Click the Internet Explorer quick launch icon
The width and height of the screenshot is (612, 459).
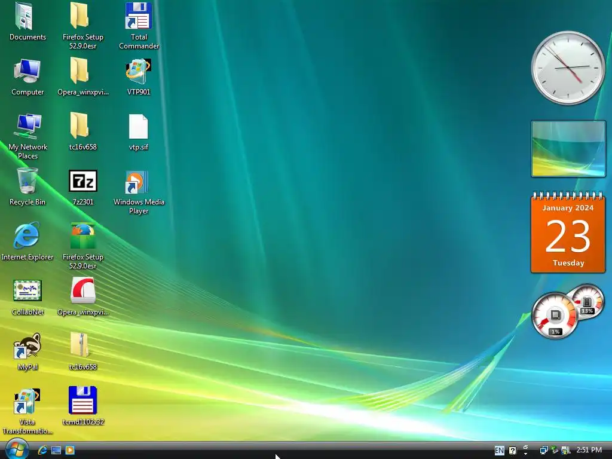pyautogui.click(x=42, y=450)
